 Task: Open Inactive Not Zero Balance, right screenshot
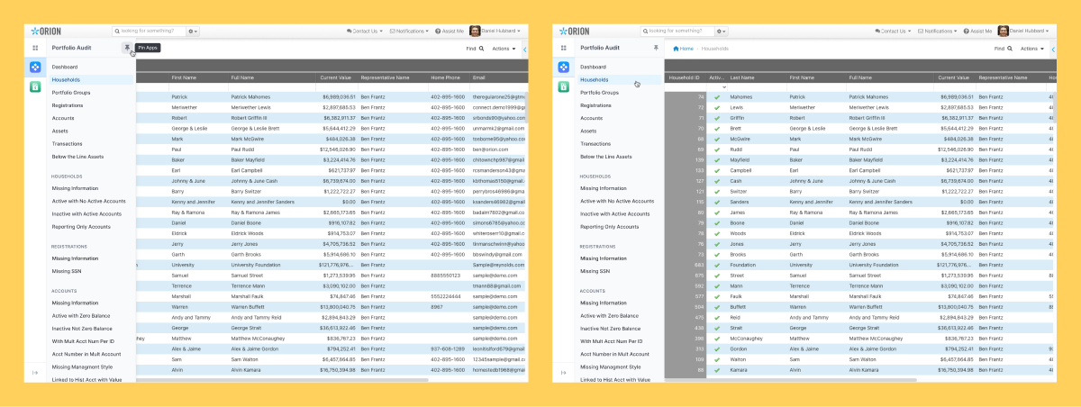(x=611, y=329)
